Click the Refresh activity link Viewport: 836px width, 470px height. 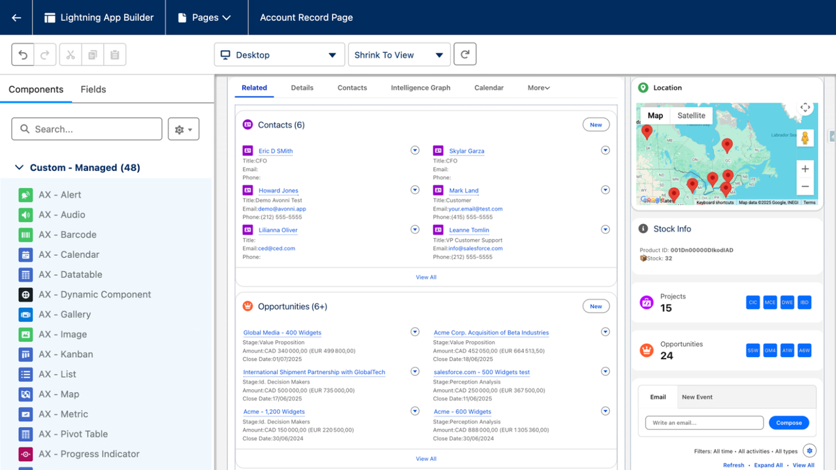tap(733, 465)
